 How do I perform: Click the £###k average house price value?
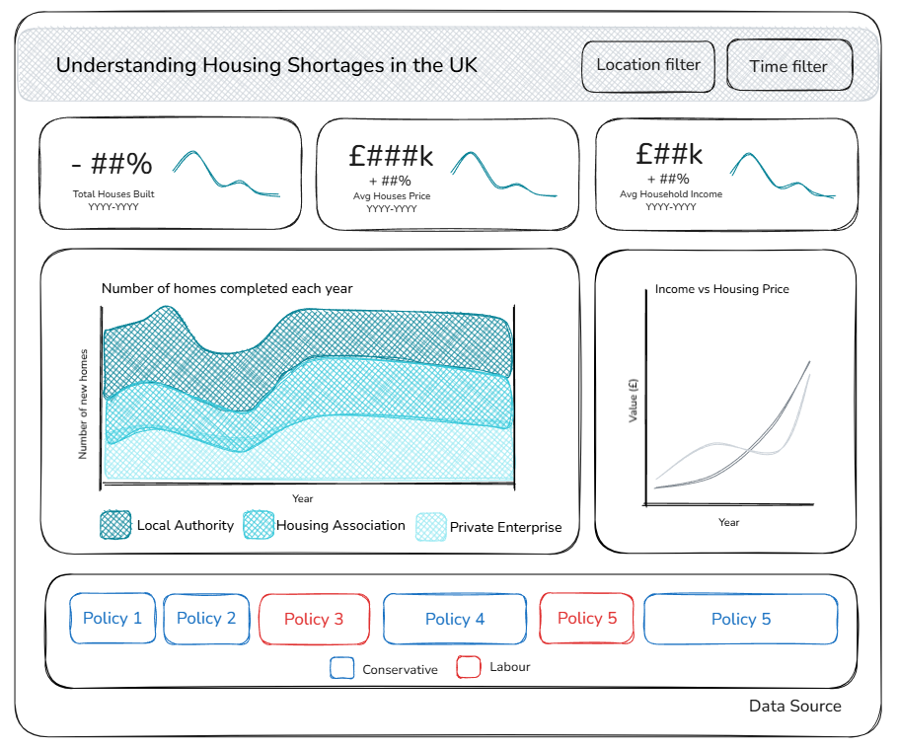[x=391, y=156]
